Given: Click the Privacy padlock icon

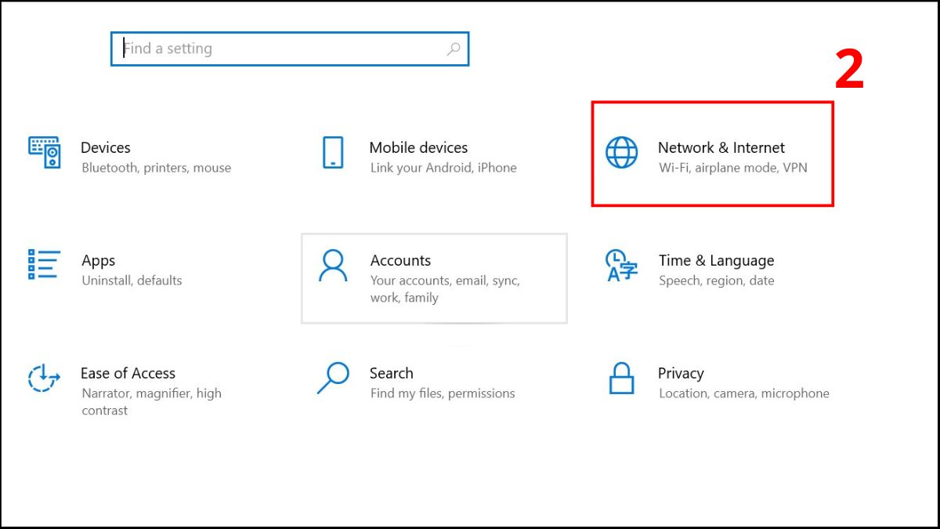Looking at the screenshot, I should pyautogui.click(x=621, y=378).
